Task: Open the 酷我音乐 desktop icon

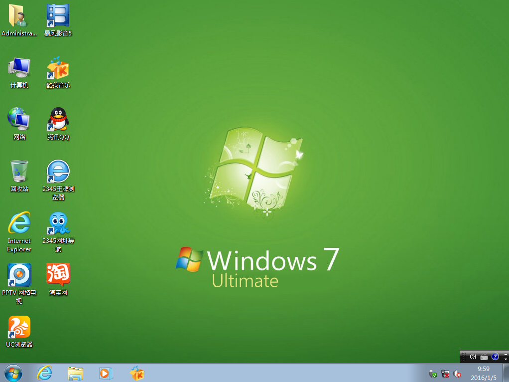Action: (58, 68)
